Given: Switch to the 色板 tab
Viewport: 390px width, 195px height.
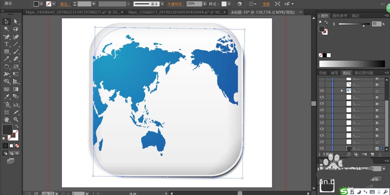Looking at the screenshot, I should (x=323, y=73).
